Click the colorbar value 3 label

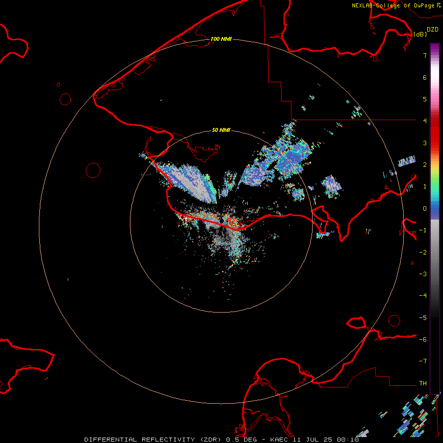click(x=425, y=143)
